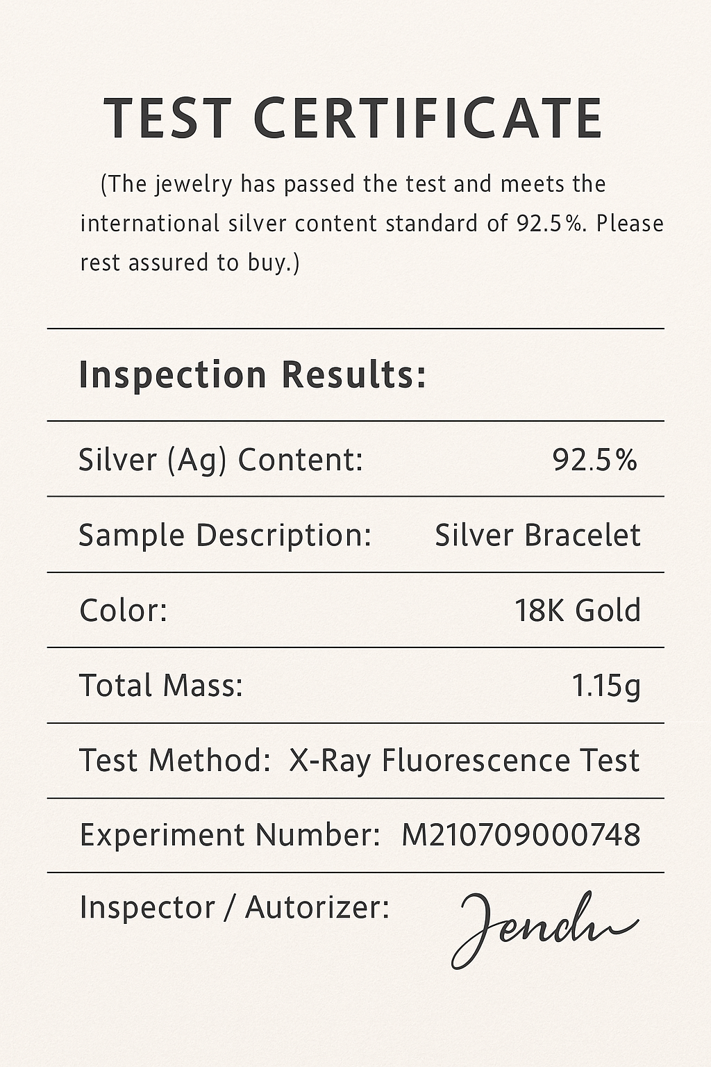The height and width of the screenshot is (1067, 711).
Task: Click the Color field label
Action: pos(123,611)
